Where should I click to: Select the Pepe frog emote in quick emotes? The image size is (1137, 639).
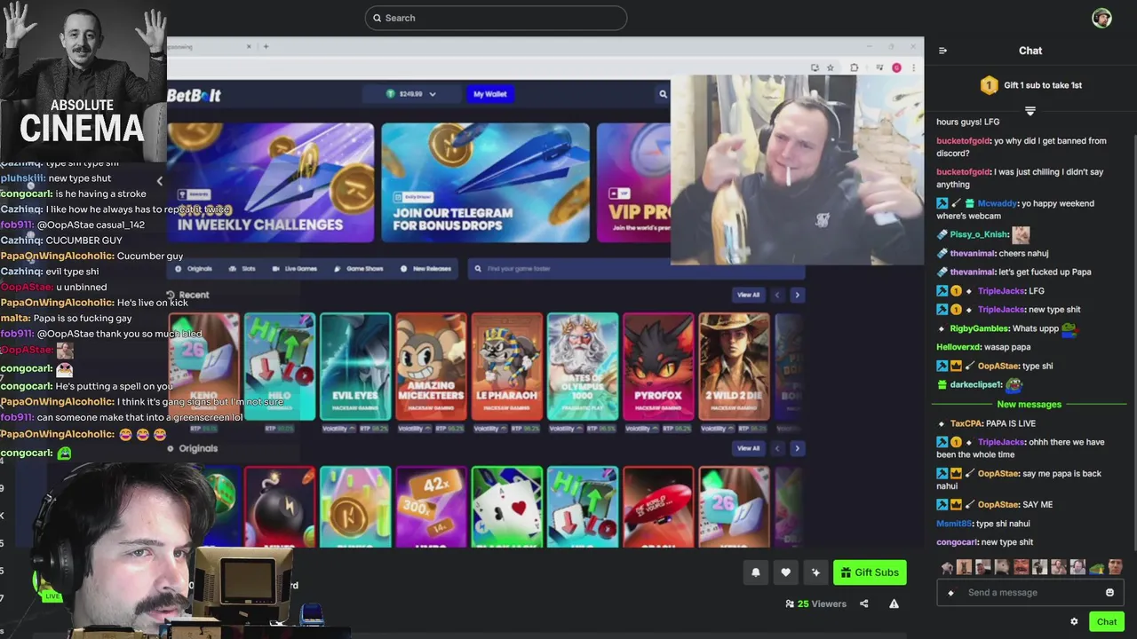pos(1097,568)
